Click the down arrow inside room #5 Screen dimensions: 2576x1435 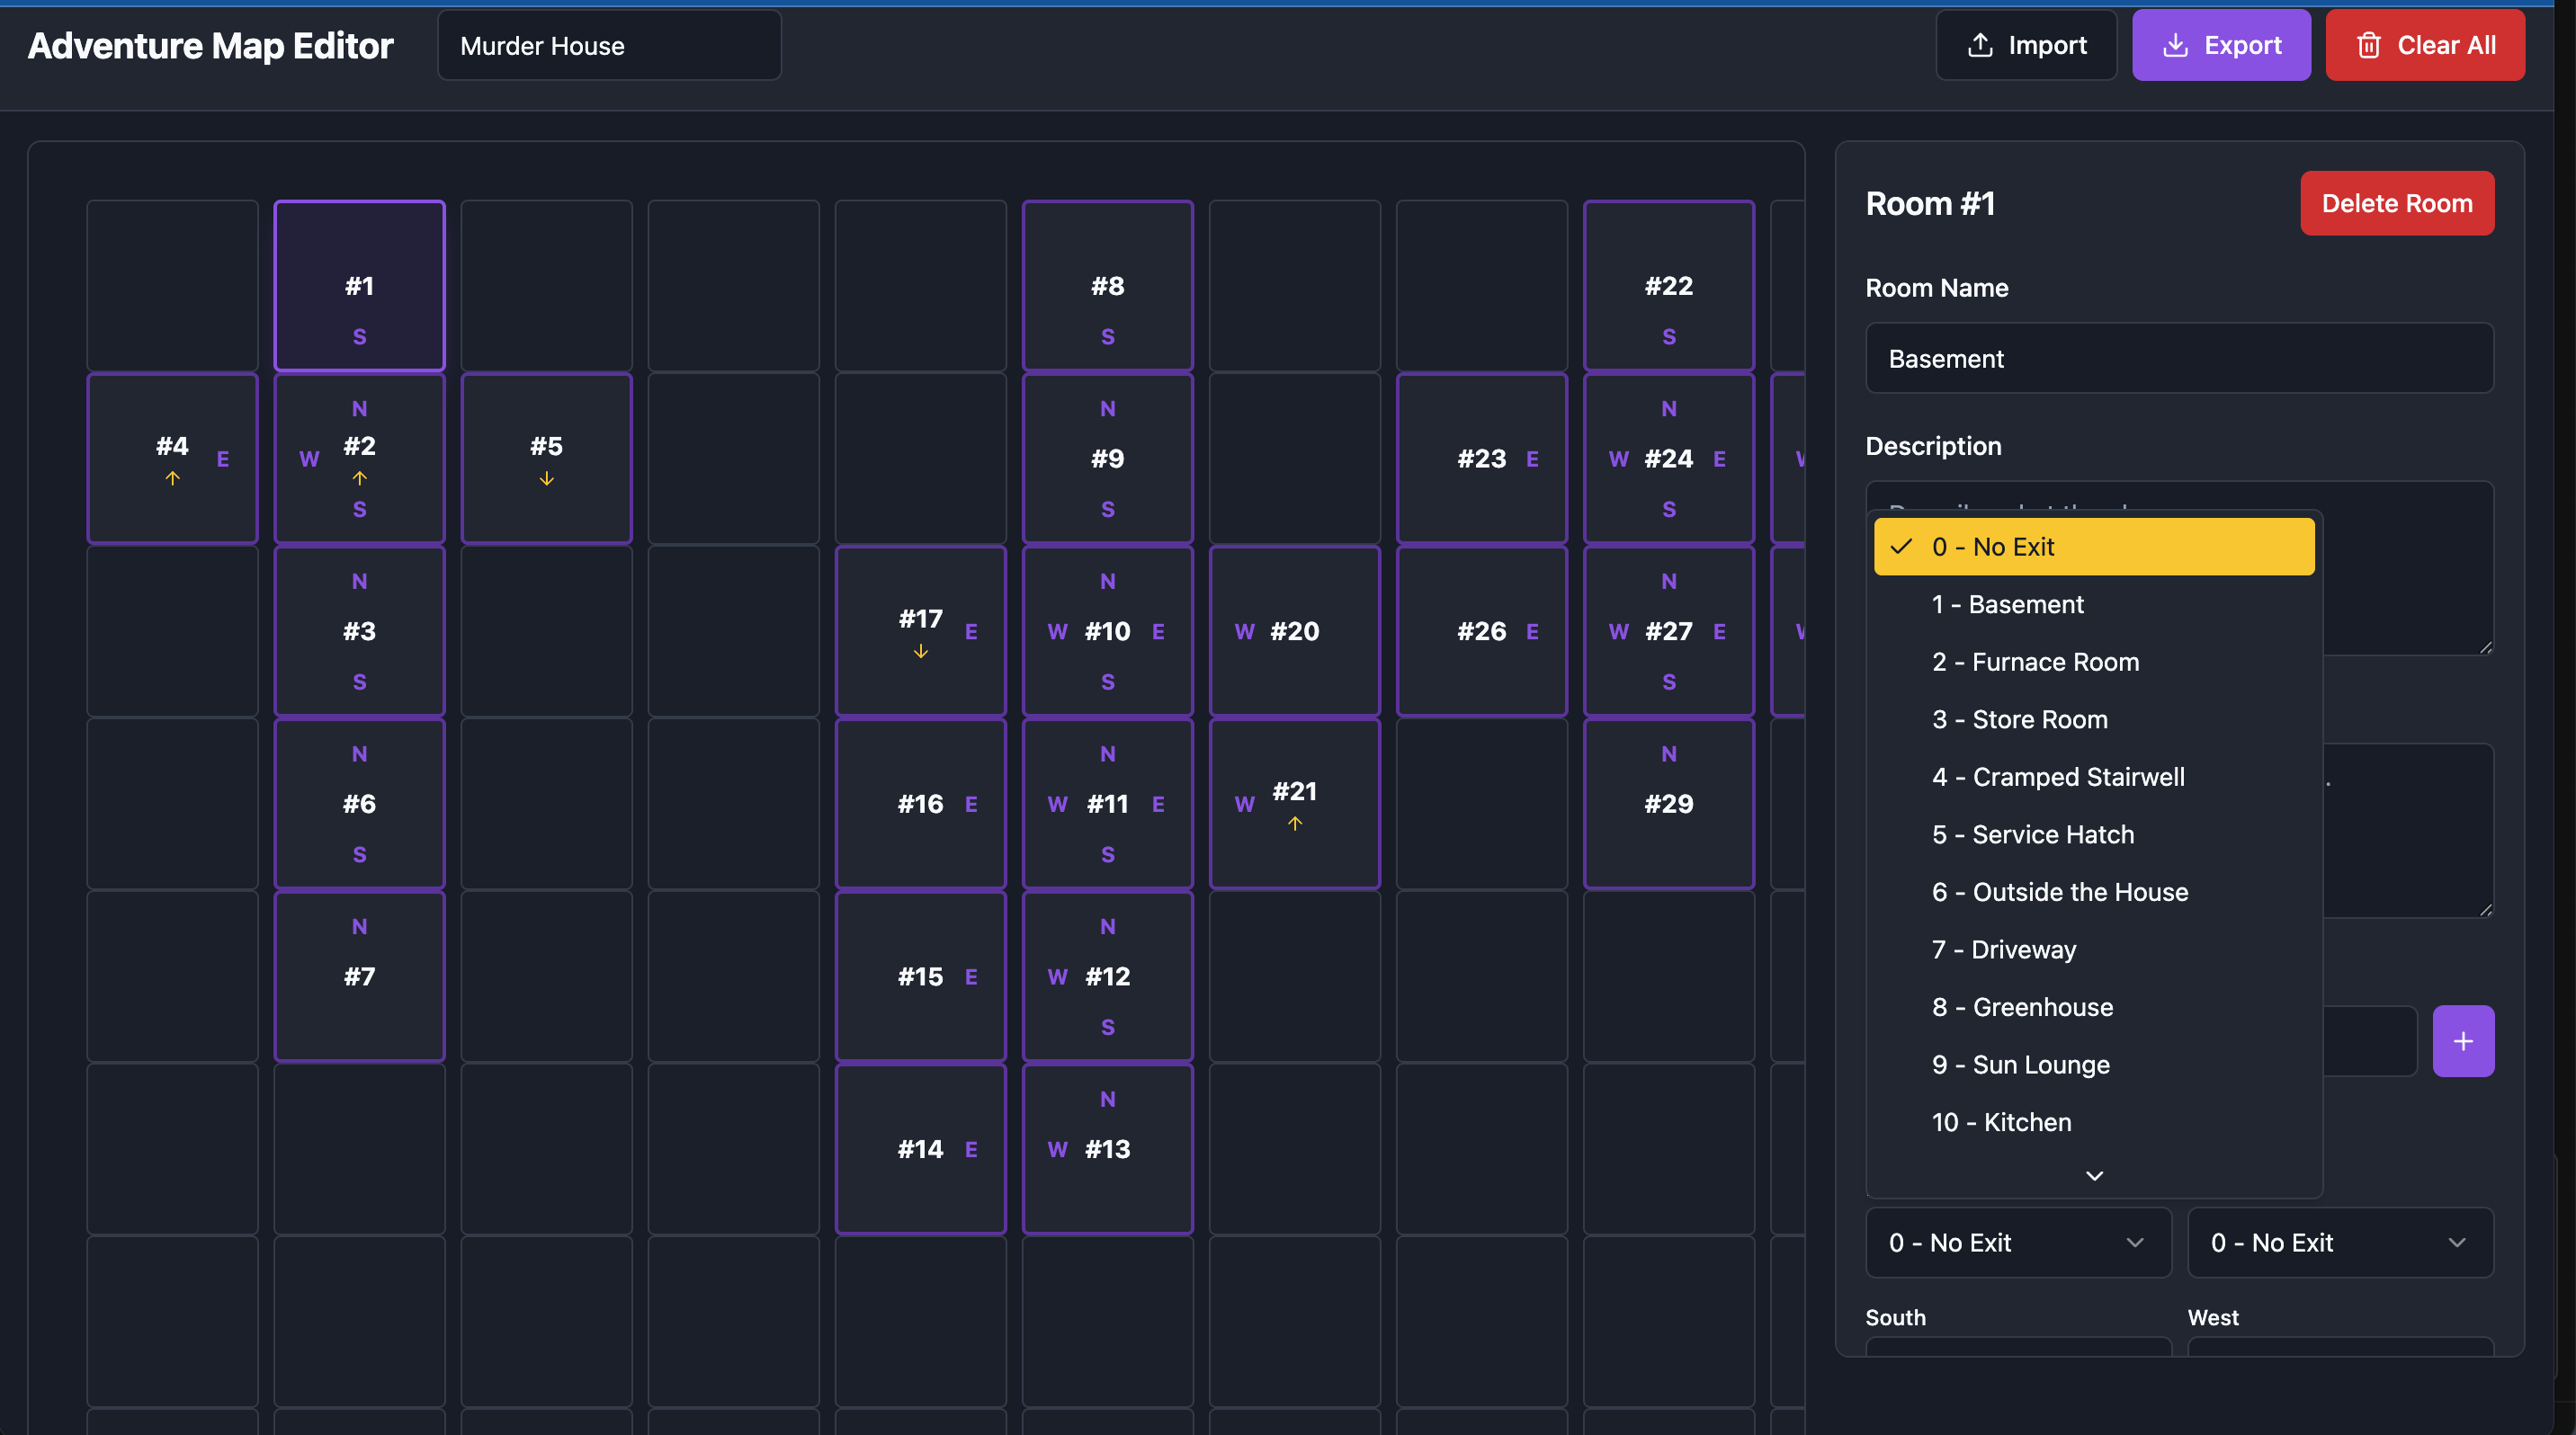tap(546, 478)
